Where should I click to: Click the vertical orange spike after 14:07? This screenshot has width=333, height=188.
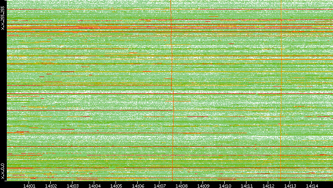click(x=172, y=90)
